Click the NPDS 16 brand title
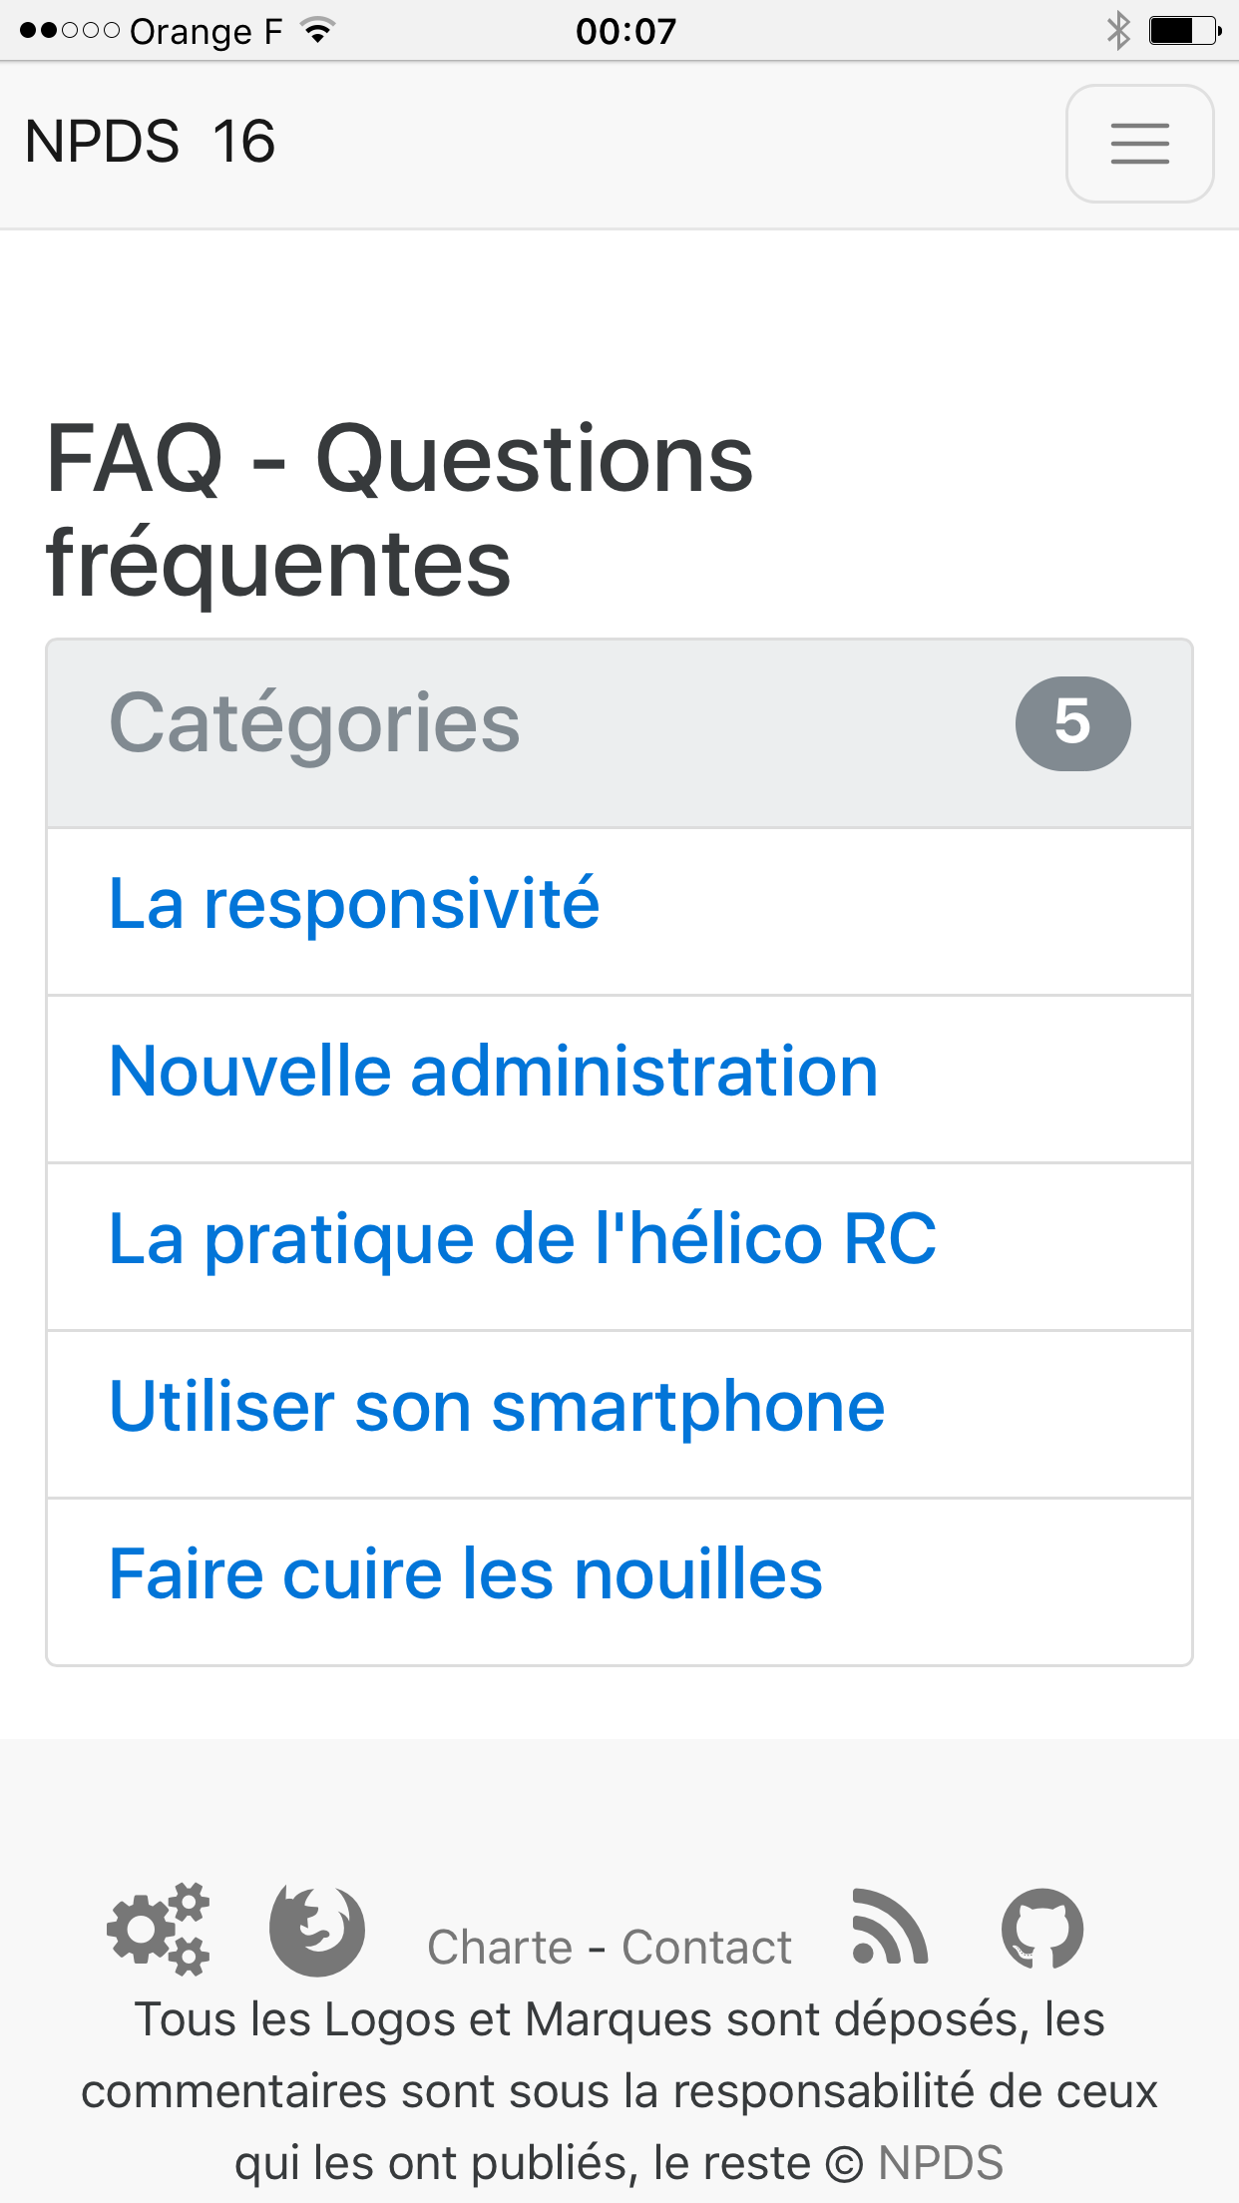Screen dimensions: 1239x2203 [x=150, y=142]
